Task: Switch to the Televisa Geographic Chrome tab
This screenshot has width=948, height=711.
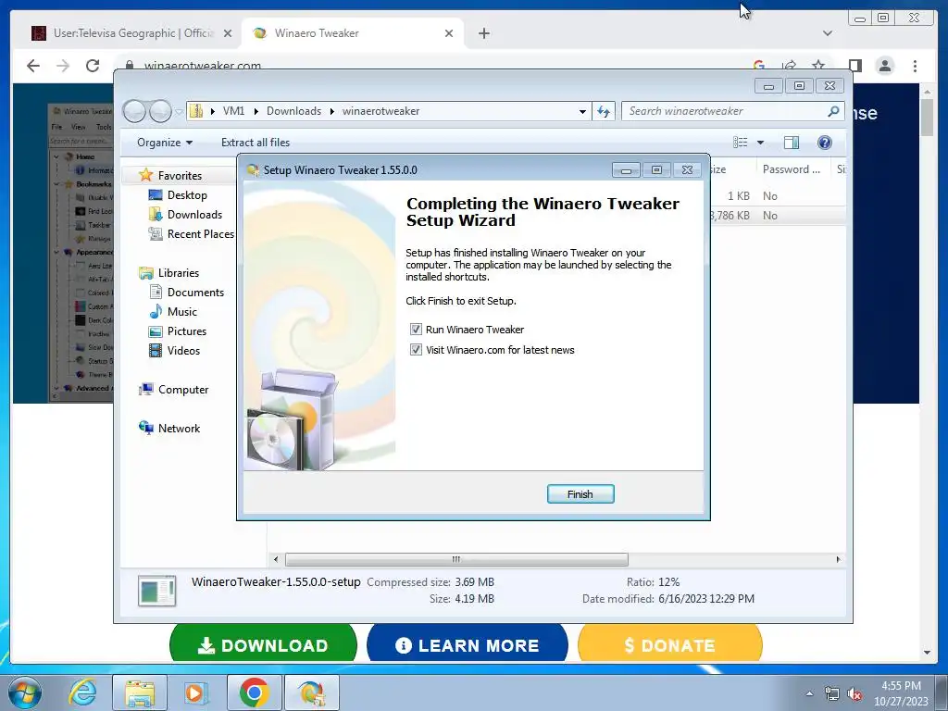Action: [x=131, y=33]
